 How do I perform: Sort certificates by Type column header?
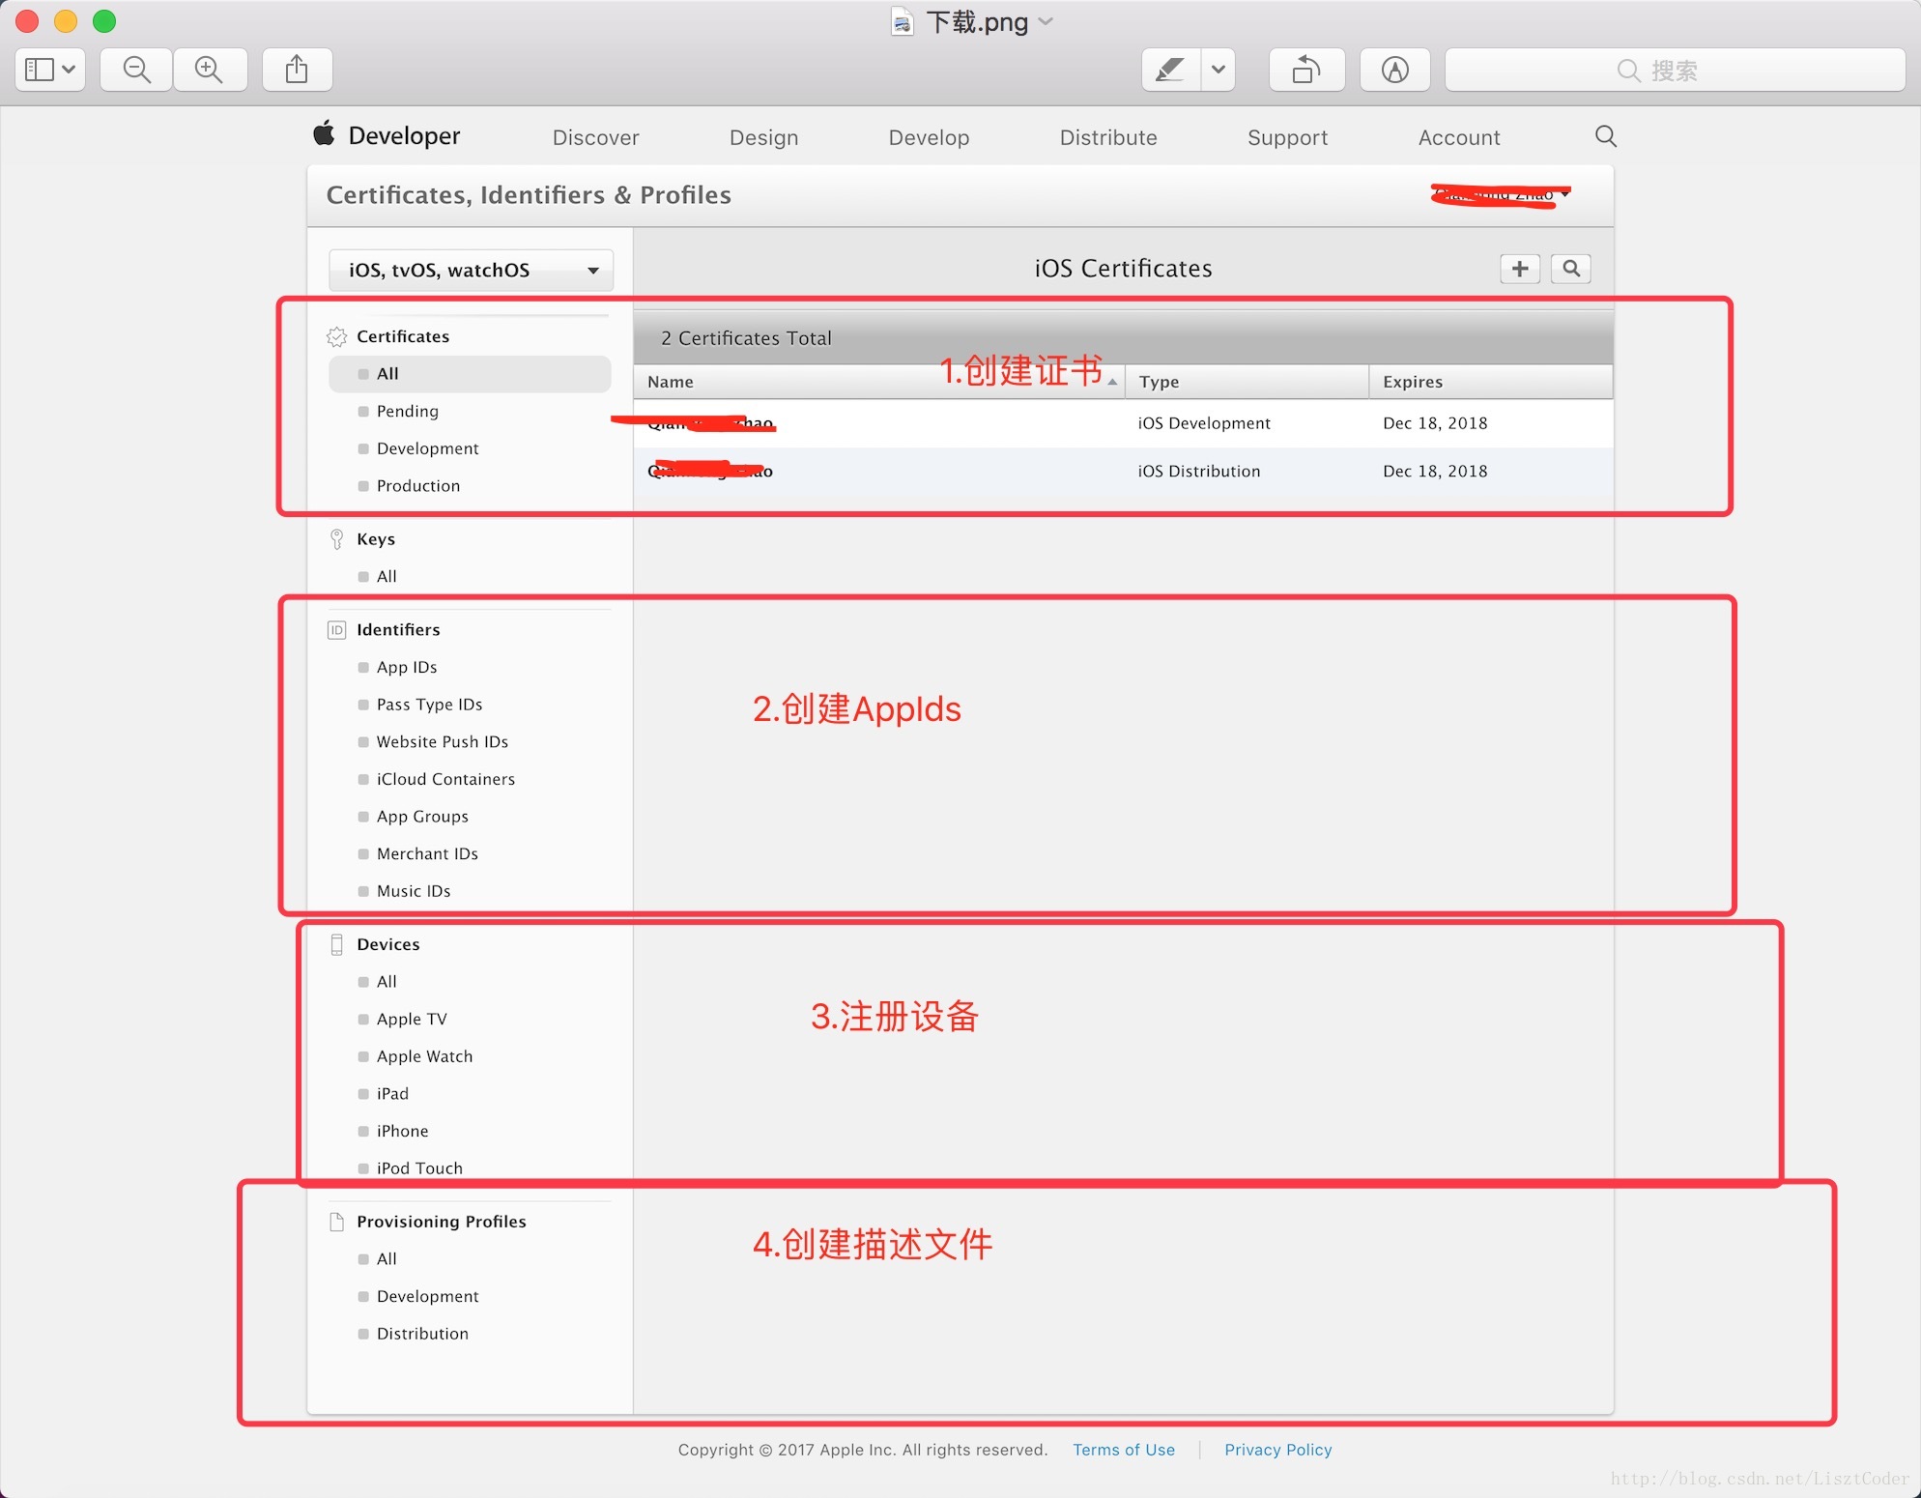click(x=1247, y=382)
